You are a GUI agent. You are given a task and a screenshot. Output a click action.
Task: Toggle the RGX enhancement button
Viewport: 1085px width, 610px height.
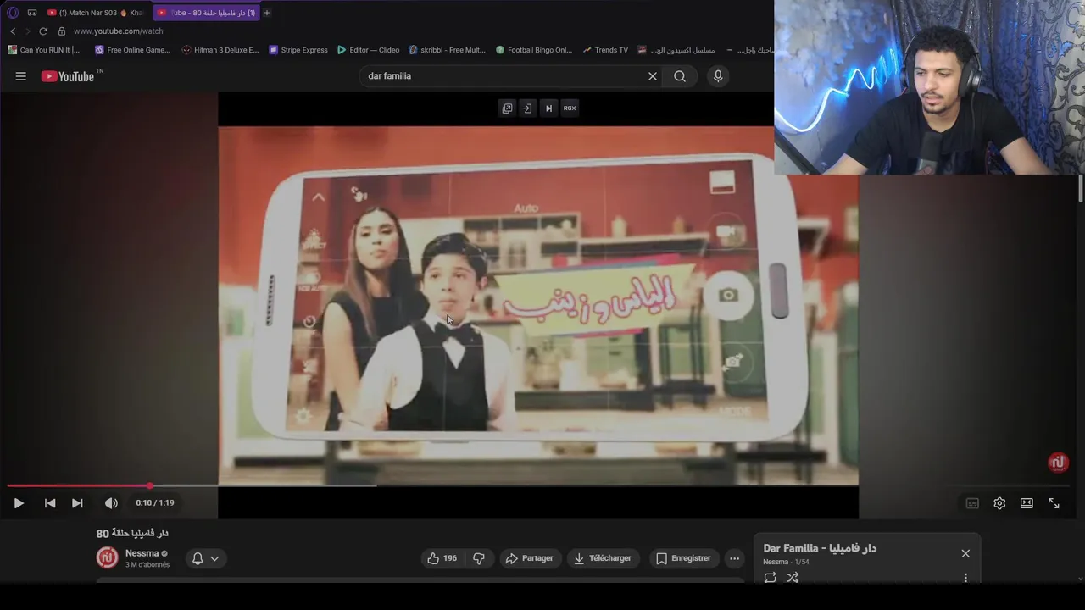coord(570,108)
